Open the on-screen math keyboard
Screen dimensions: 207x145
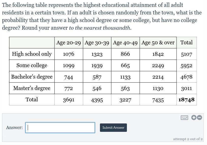(184, 118)
